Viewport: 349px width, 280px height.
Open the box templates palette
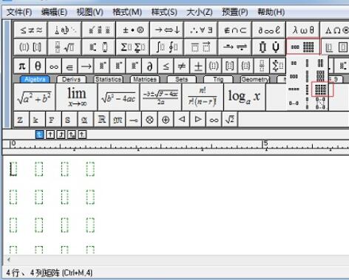335,47
